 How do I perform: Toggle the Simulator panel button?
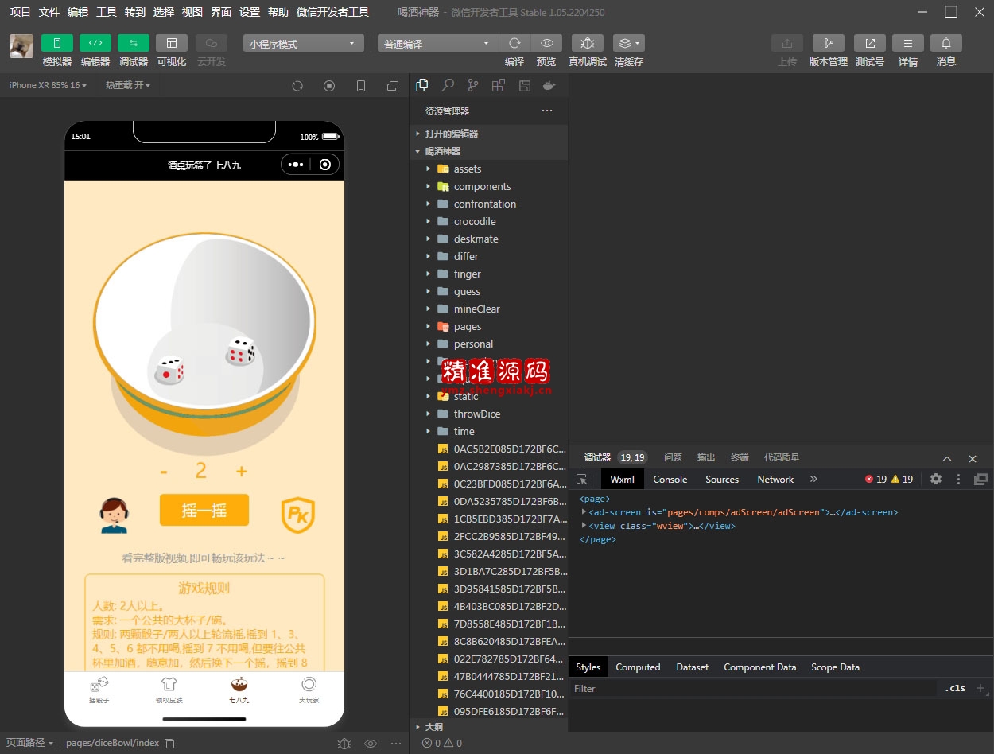pos(57,43)
